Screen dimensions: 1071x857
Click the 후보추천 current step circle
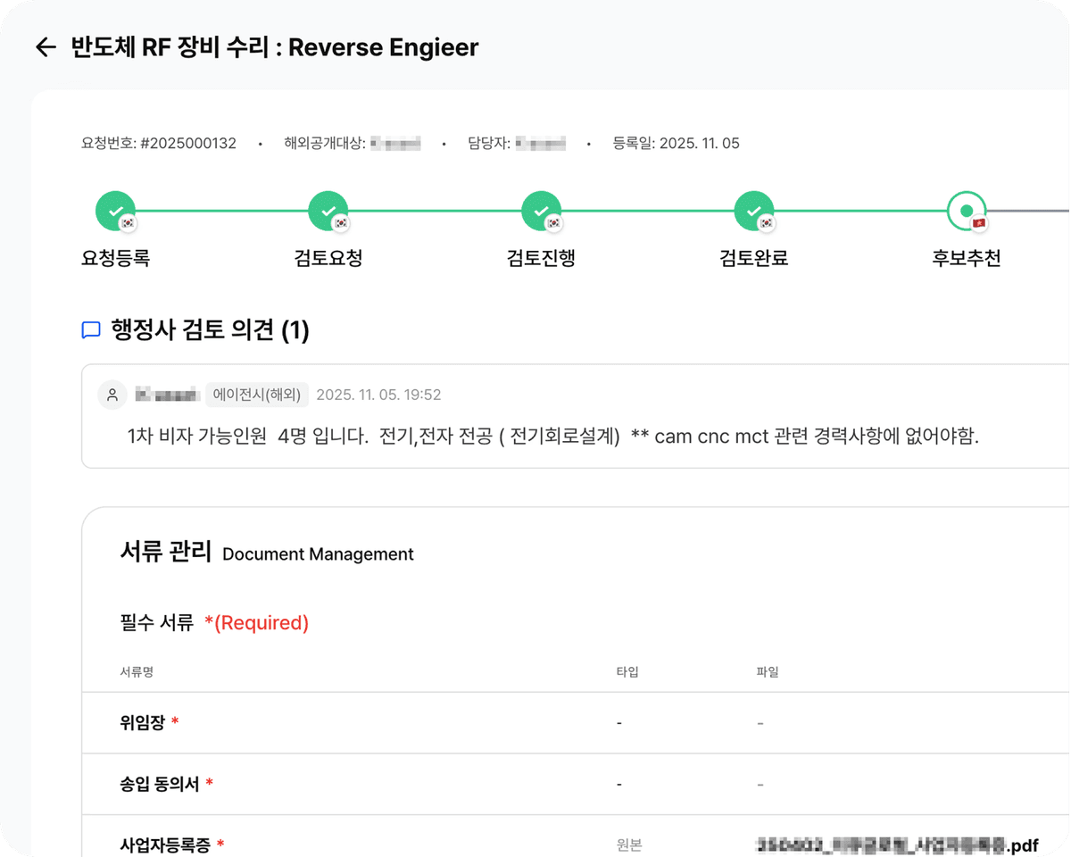point(966,212)
